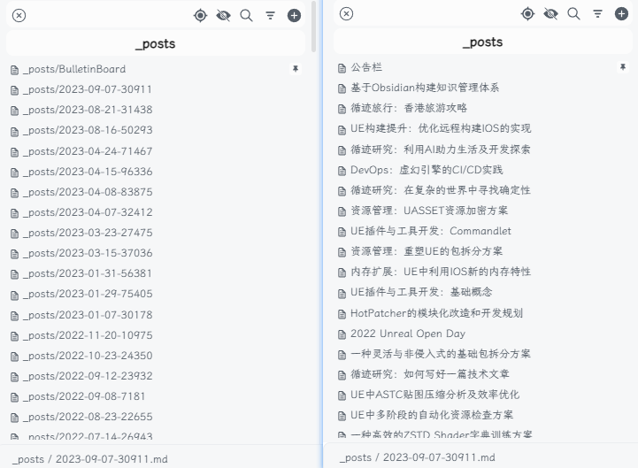Viewport: 638px width, 468px height.
Task: Click the locate current file icon in left panel
Action: pos(200,15)
